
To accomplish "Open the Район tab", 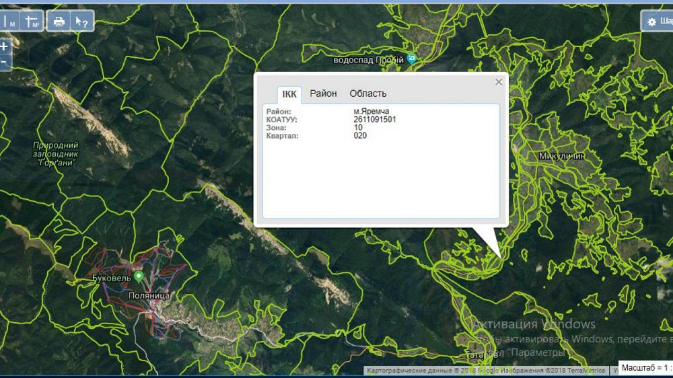I will (x=323, y=93).
